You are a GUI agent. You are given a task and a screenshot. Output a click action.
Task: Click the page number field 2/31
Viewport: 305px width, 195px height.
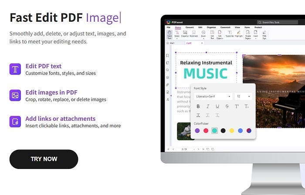(x=184, y=149)
